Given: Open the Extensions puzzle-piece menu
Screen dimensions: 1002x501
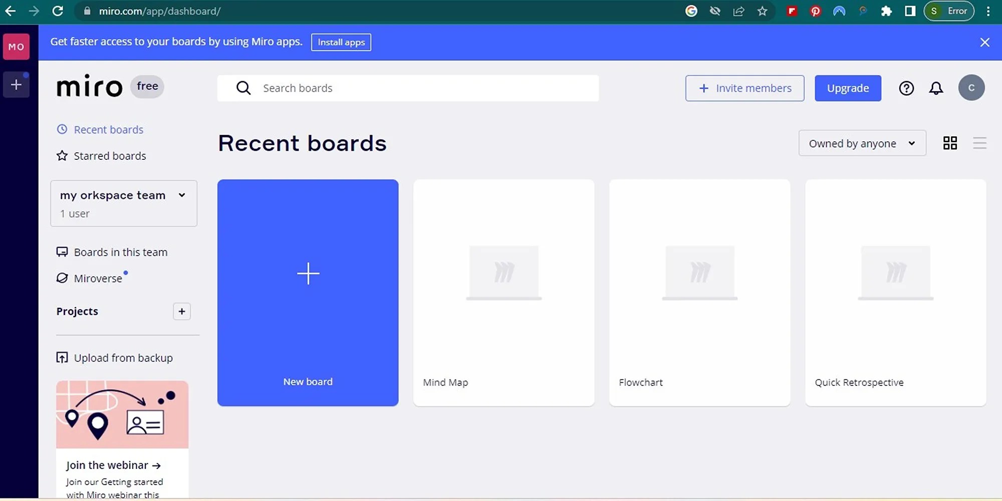Looking at the screenshot, I should (886, 11).
